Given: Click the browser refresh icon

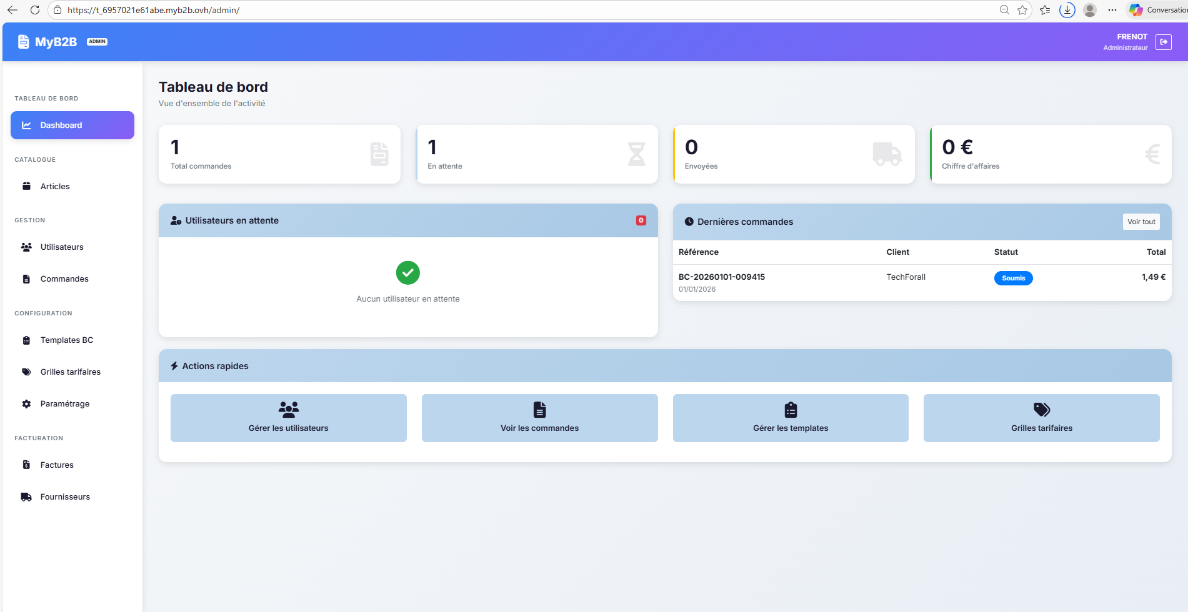Looking at the screenshot, I should click(35, 10).
